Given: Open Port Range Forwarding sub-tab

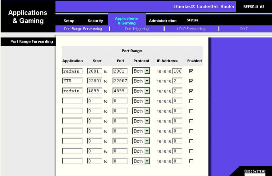Looking at the screenshot, I should 83,29.
